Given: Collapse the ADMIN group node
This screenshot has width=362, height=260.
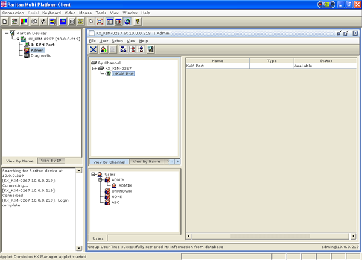Looking at the screenshot, I should coord(100,179).
